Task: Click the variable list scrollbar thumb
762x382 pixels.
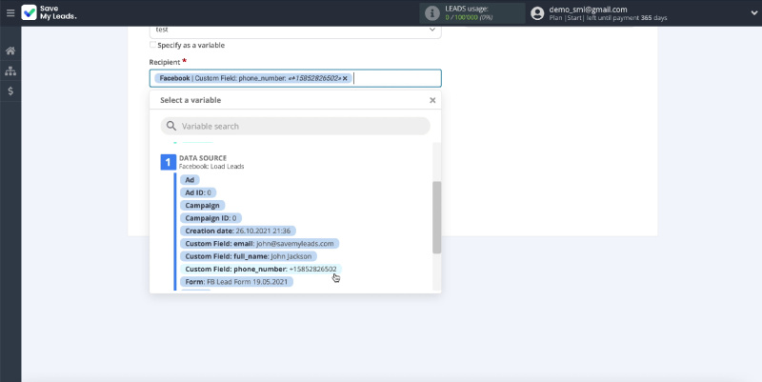Action: [436, 217]
